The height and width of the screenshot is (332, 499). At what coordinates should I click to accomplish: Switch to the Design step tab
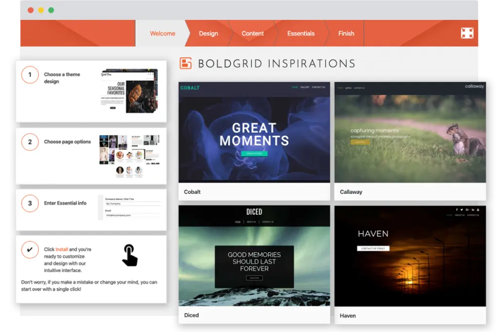[208, 34]
